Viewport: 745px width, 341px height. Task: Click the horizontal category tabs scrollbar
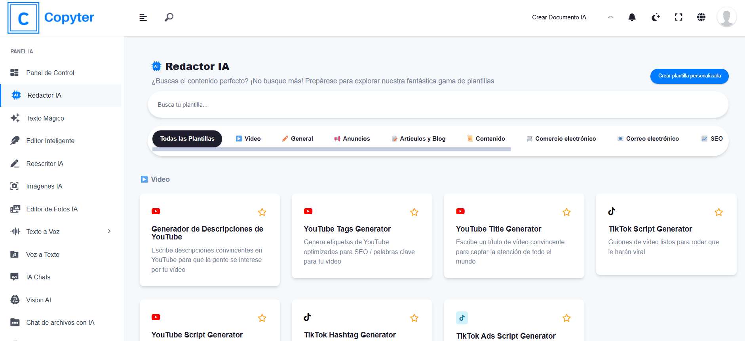pos(331,150)
